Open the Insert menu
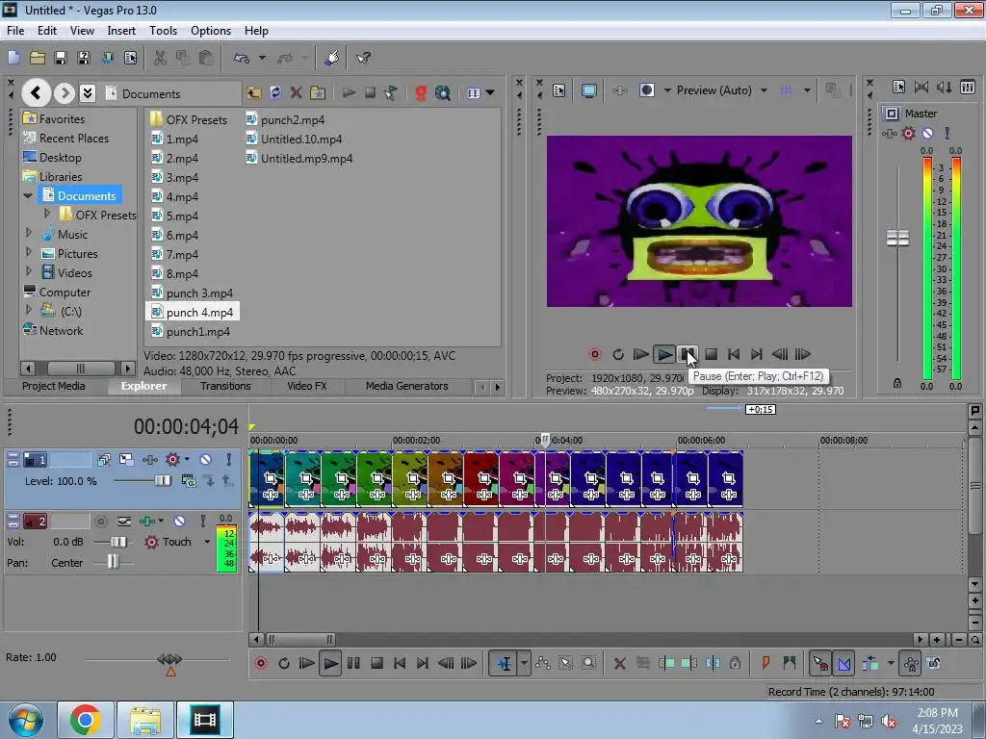 pyautogui.click(x=121, y=30)
